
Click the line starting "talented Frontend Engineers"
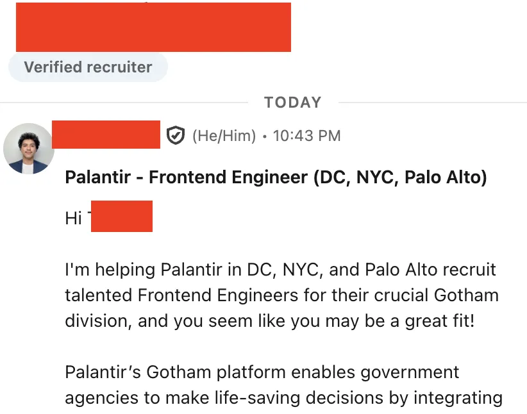pyautogui.click(x=281, y=295)
